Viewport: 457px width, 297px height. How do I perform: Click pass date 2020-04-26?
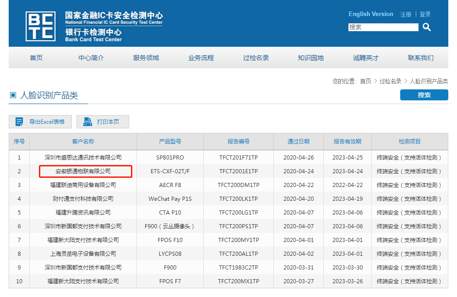point(299,158)
